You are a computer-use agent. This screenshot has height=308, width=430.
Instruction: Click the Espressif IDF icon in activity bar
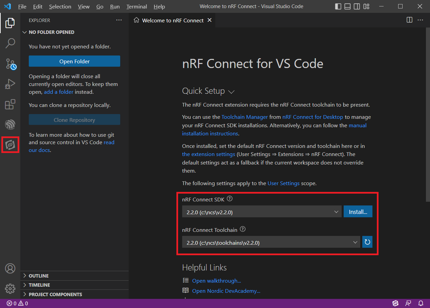[x=10, y=125]
